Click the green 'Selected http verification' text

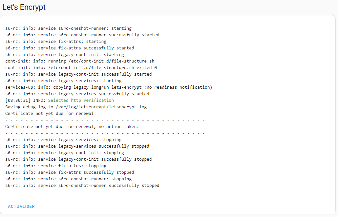pos(81,100)
